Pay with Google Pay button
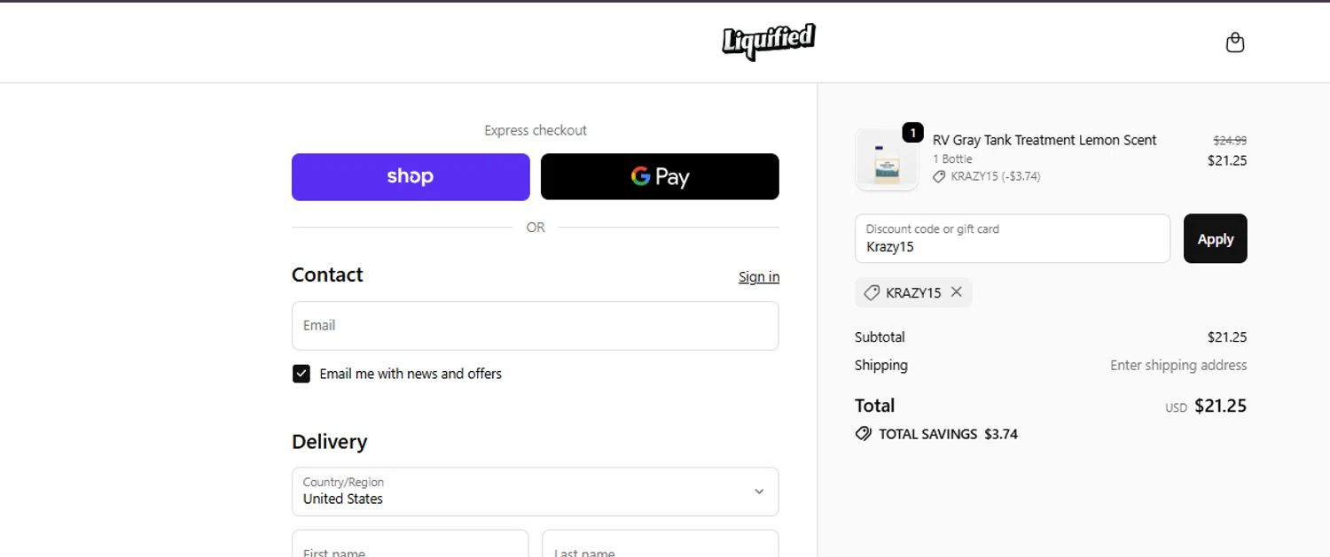 tap(660, 177)
